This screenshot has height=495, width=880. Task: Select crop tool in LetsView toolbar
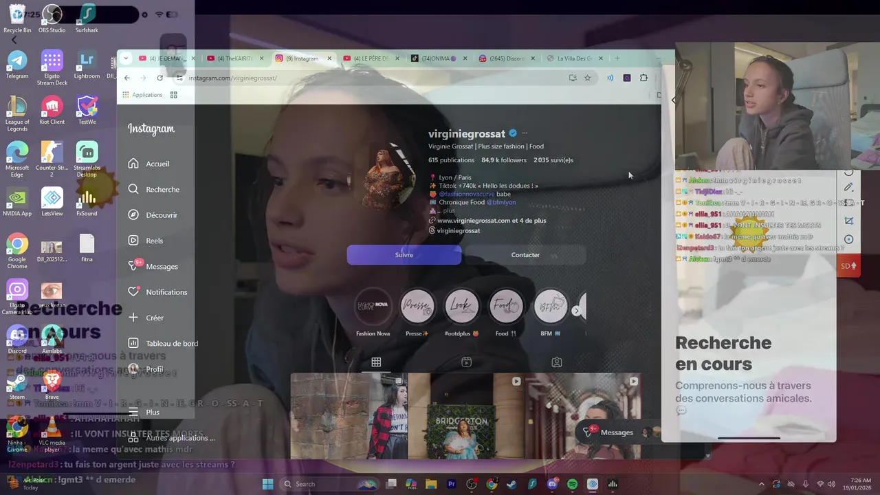848,221
